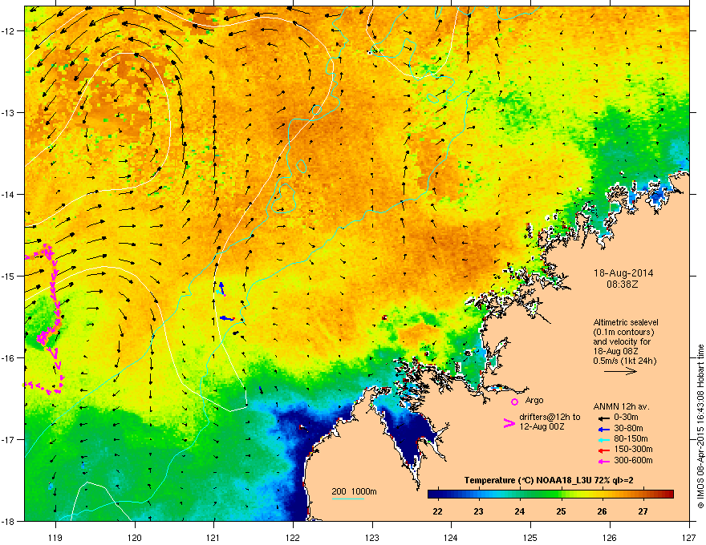
Task: Select the blue 30-80m arrow legend symbol
Action: [x=603, y=429]
